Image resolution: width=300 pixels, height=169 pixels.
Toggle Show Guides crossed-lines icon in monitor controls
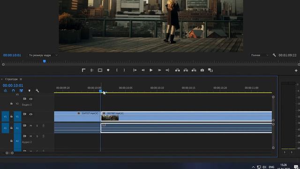pos(92,70)
